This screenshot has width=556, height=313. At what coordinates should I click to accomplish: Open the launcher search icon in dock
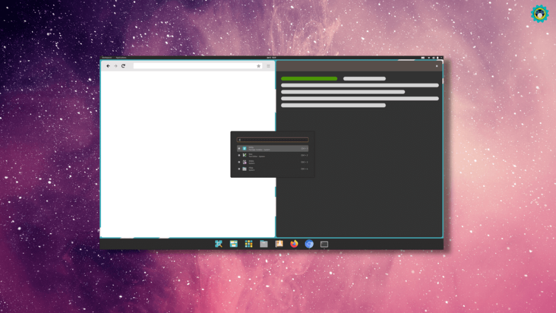(219, 244)
